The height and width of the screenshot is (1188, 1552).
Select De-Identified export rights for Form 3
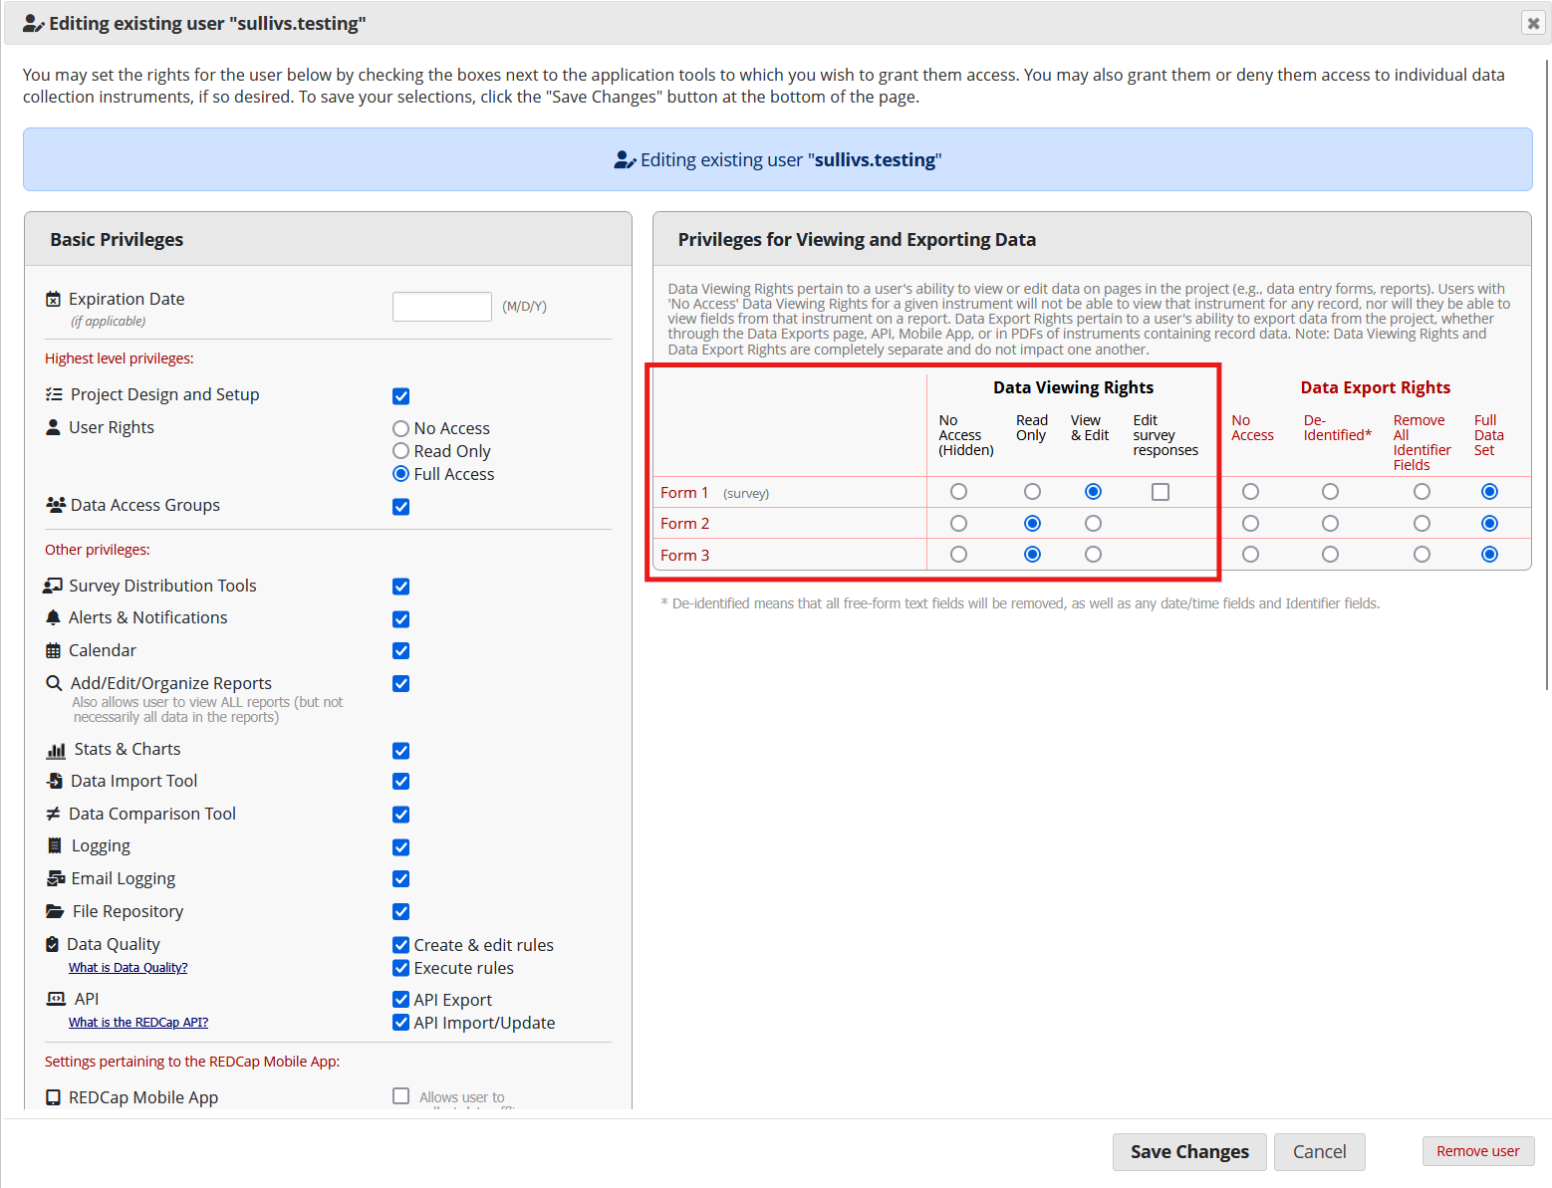pyautogui.click(x=1330, y=554)
